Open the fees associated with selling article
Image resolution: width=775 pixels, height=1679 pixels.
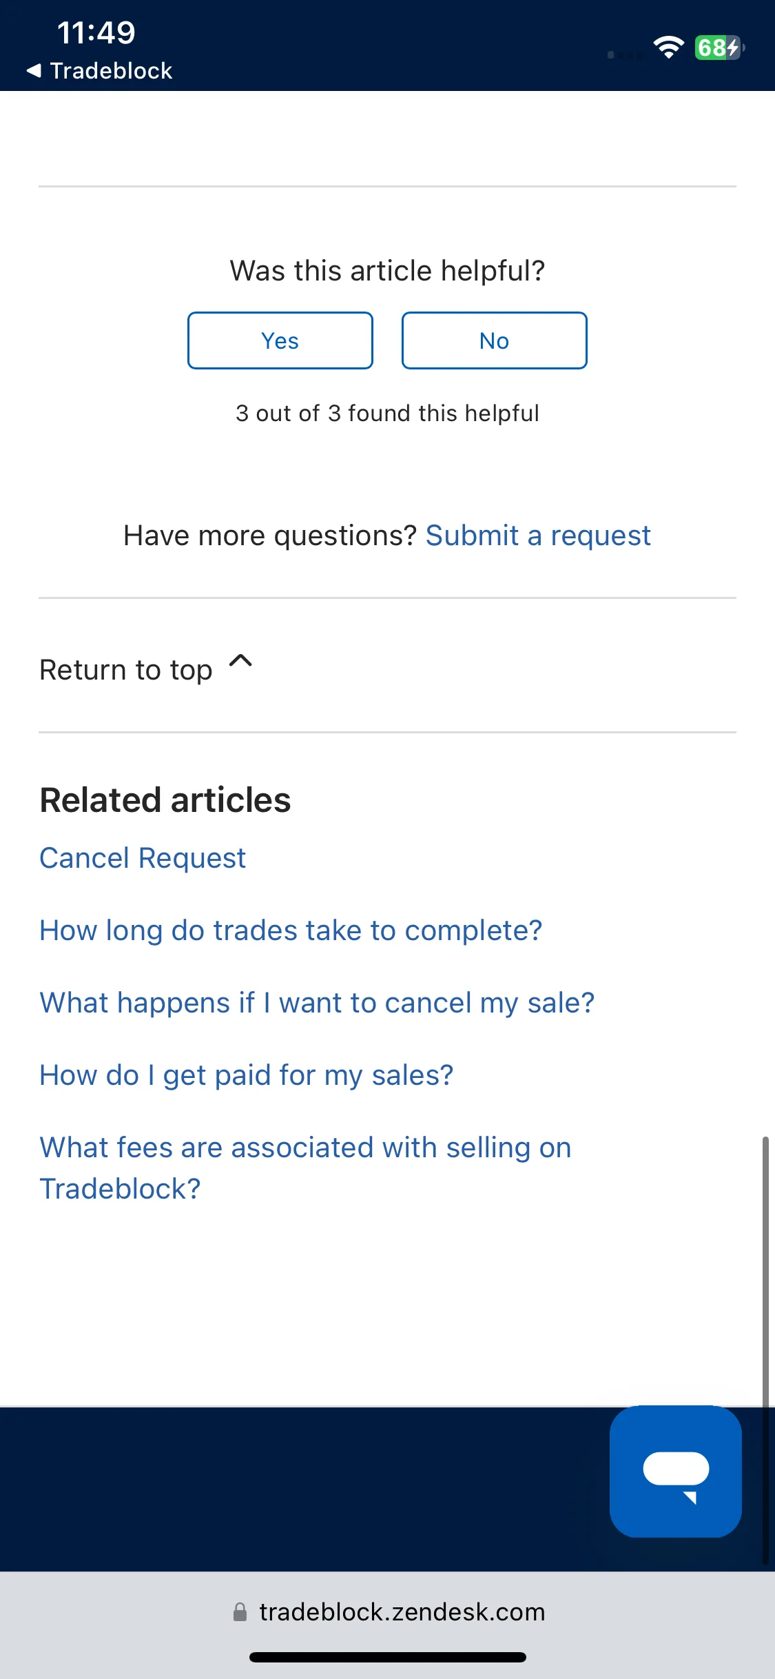pos(306,1168)
